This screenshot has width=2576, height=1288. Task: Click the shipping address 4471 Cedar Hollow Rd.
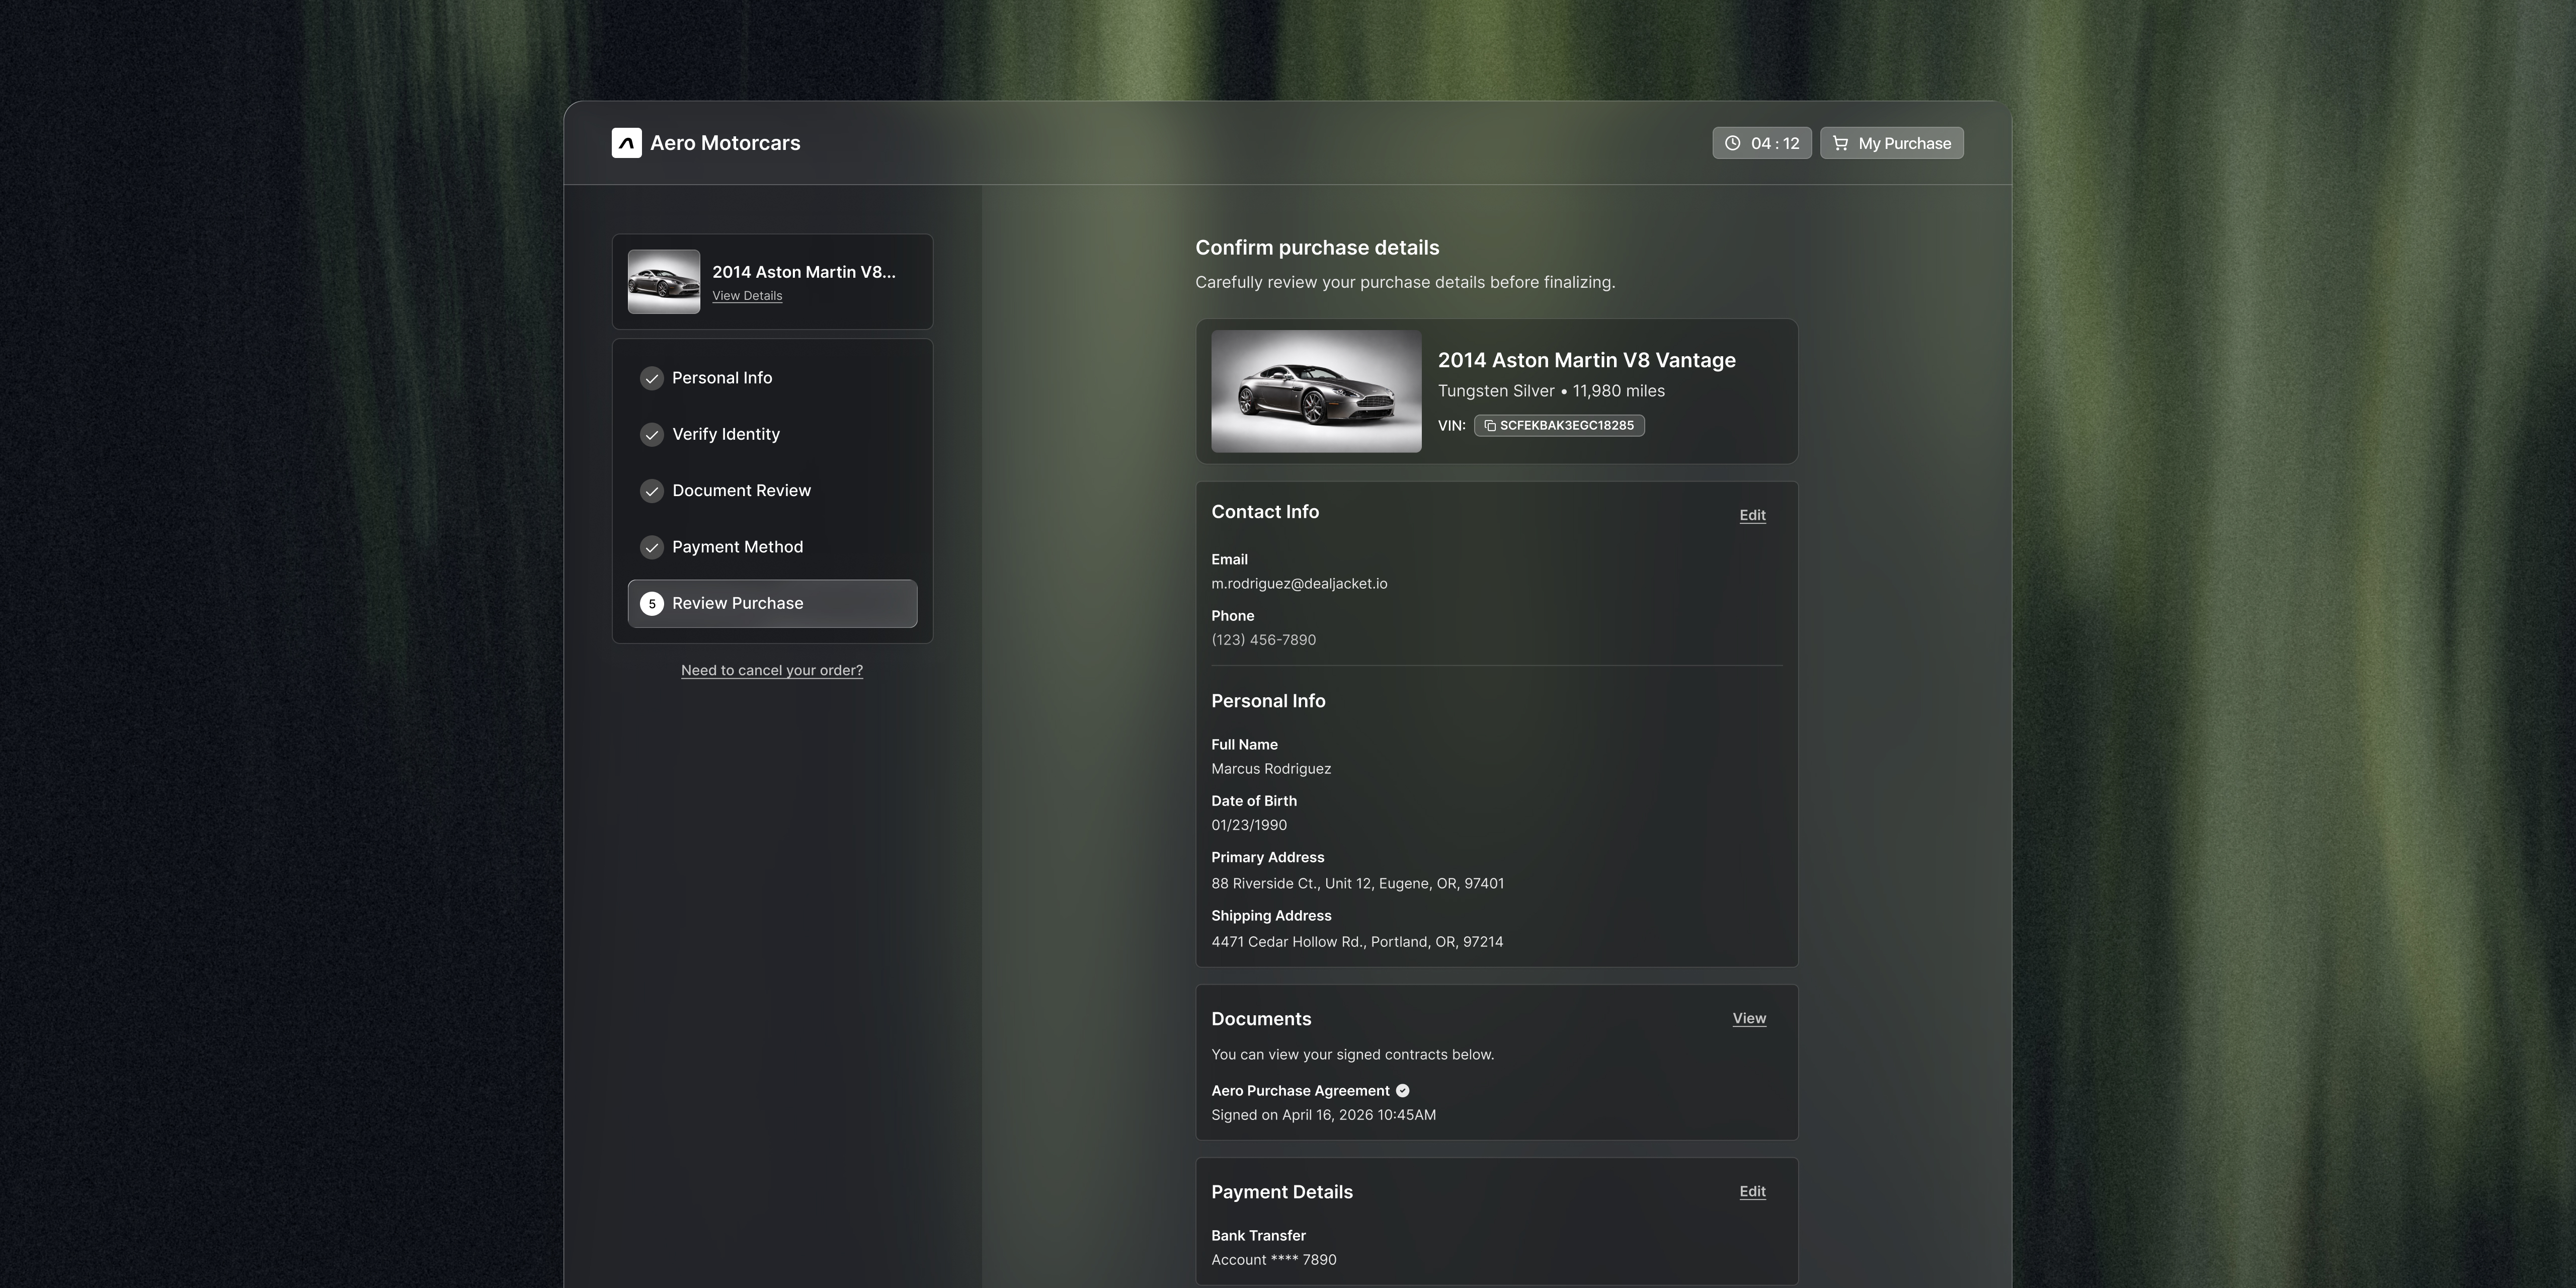point(1357,942)
